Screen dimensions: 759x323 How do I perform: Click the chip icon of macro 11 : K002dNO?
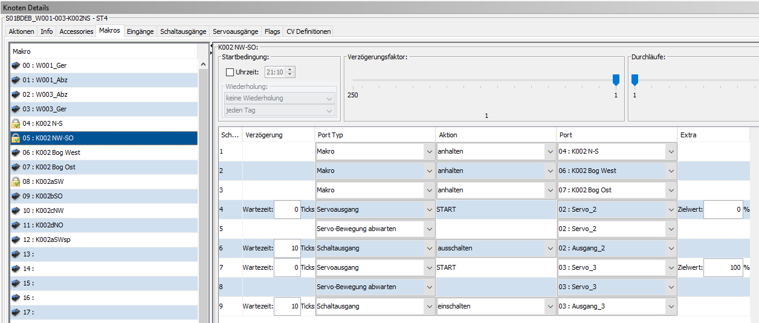click(x=16, y=225)
